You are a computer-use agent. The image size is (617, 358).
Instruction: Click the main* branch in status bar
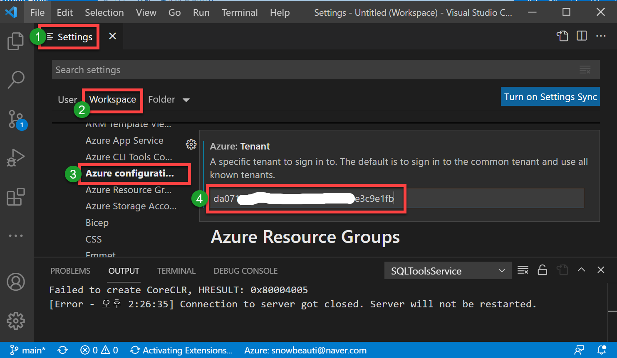point(27,350)
